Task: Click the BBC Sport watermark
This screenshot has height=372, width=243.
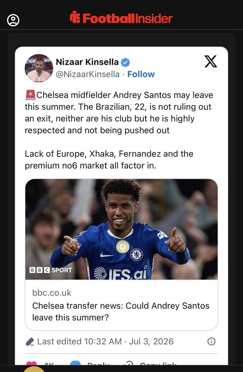Action: (x=51, y=270)
